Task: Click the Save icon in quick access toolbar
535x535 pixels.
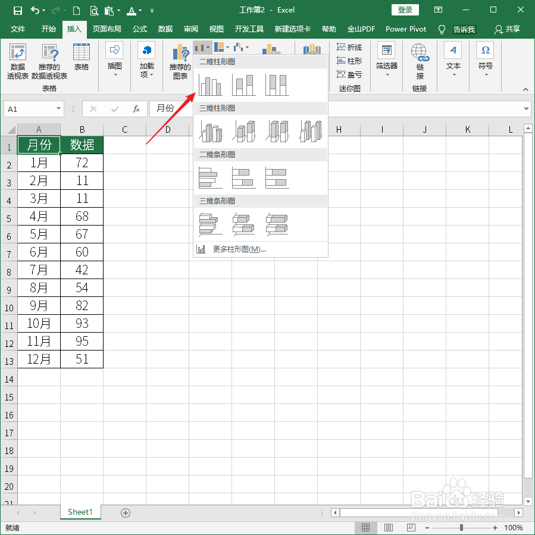Action: click(x=17, y=11)
